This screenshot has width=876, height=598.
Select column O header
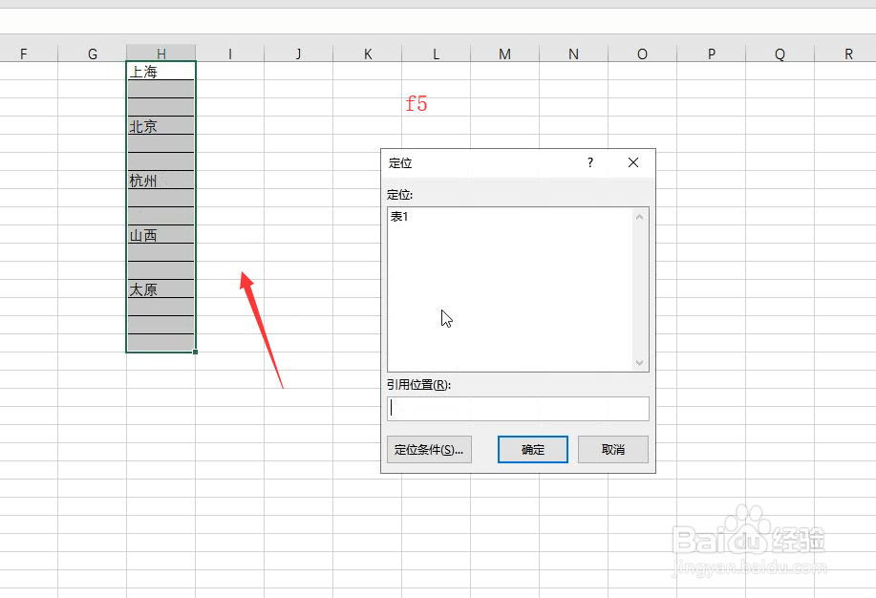[642, 53]
